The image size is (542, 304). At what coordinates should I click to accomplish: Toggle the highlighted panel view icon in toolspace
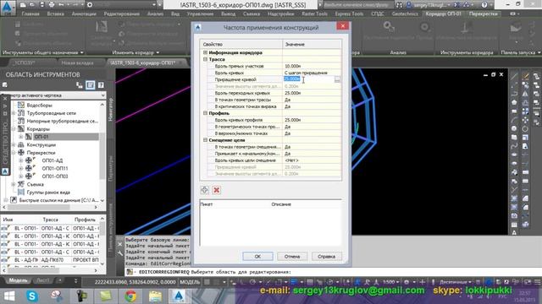click(90, 84)
